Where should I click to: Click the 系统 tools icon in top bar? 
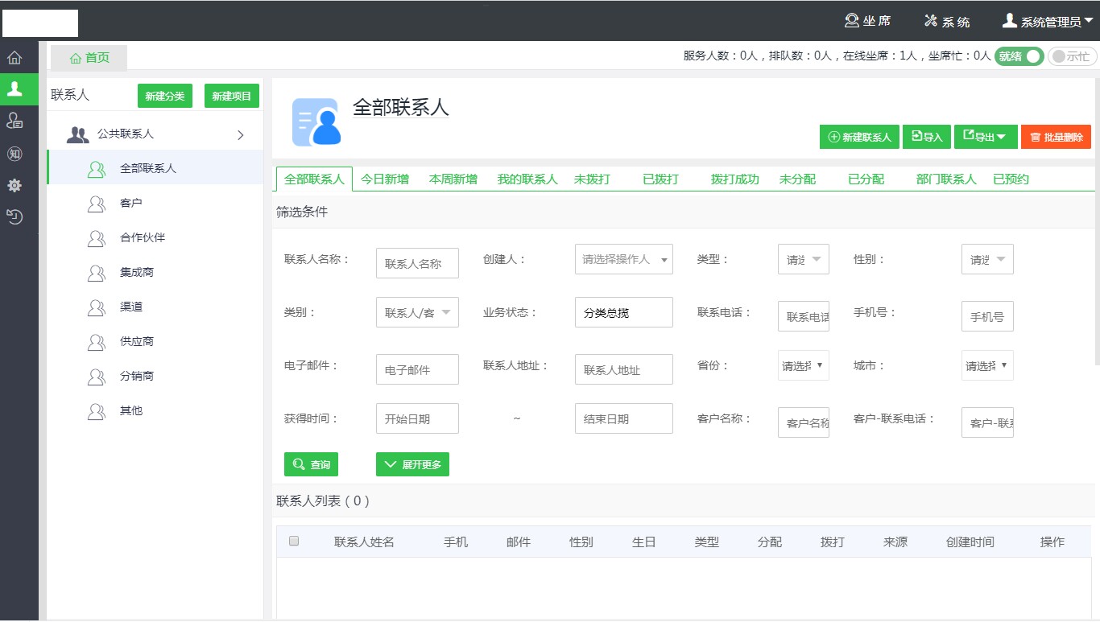pos(933,20)
